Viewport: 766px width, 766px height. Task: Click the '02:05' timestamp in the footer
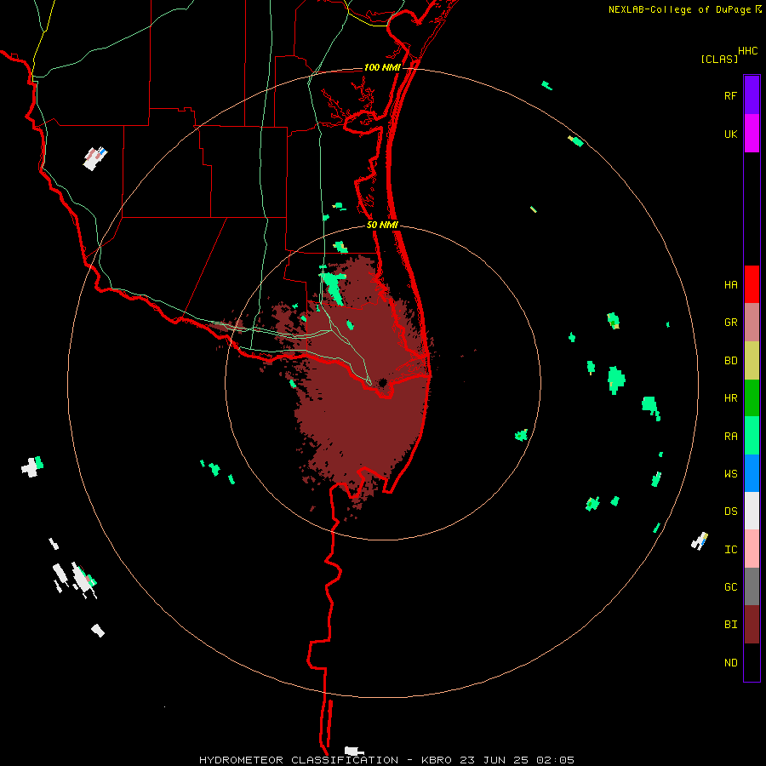[x=555, y=760]
